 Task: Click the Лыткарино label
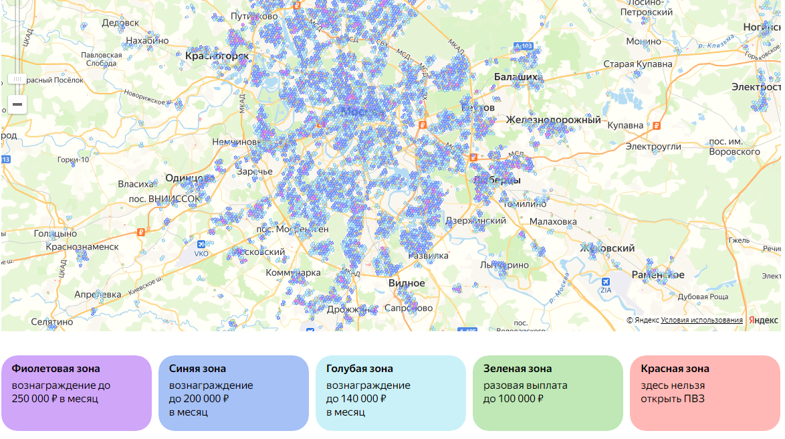[x=504, y=265]
